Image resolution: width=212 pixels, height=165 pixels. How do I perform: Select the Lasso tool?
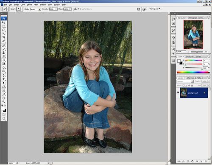[4, 30]
